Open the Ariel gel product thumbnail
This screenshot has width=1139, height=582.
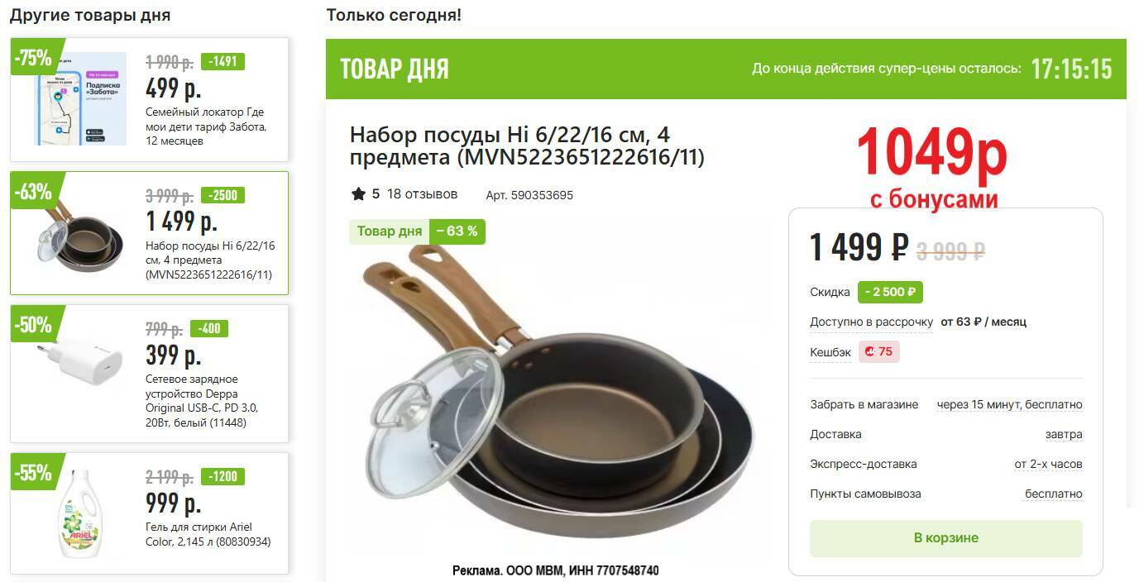point(80,513)
